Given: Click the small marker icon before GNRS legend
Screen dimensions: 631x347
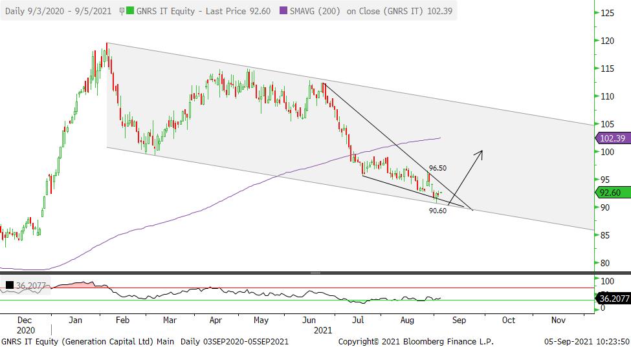Looking at the screenshot, I should click(122, 12).
